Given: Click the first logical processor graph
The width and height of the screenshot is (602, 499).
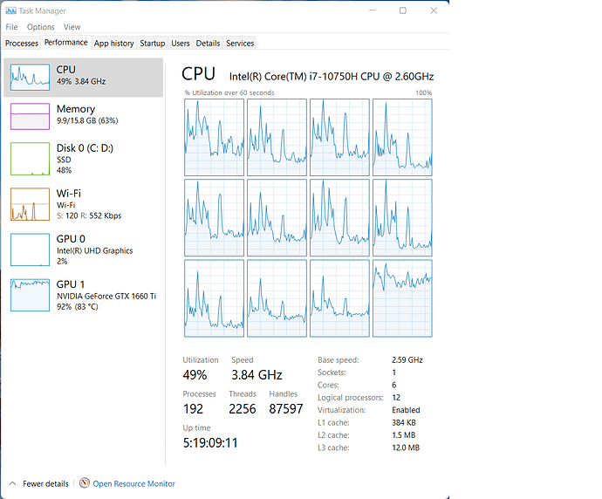Looking at the screenshot, I should pyautogui.click(x=214, y=138).
